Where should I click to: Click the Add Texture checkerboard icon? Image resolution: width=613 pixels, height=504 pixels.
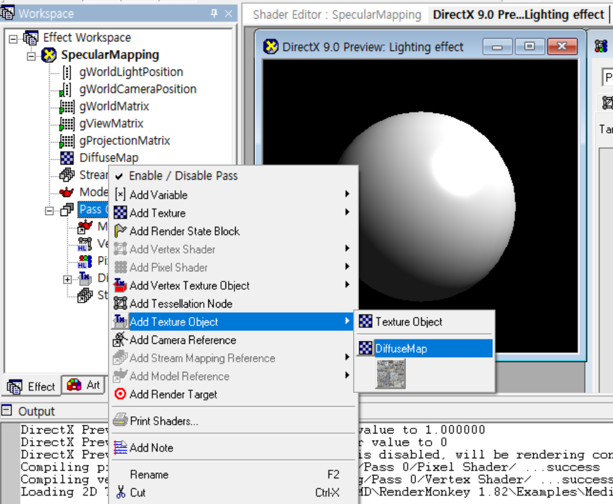click(120, 213)
